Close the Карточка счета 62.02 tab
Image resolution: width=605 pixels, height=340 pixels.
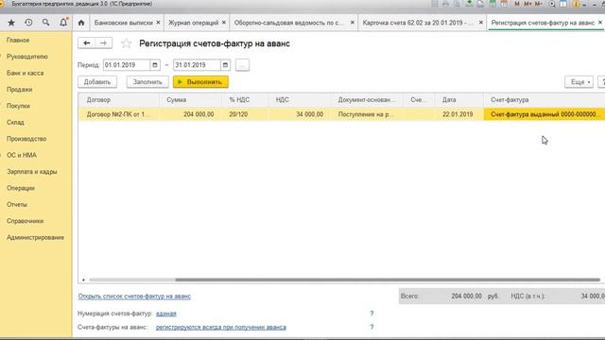pyautogui.click(x=481, y=23)
